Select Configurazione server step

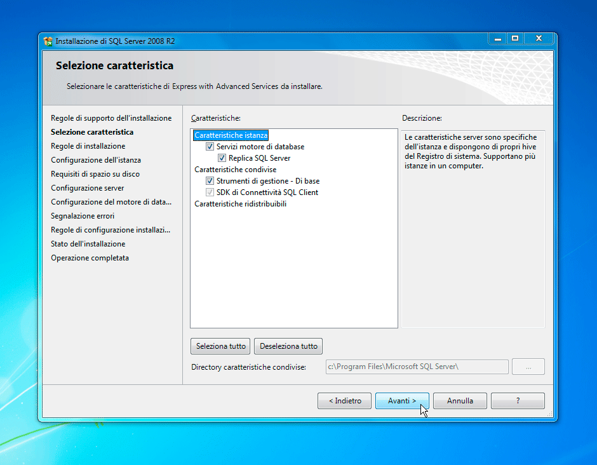(x=88, y=188)
